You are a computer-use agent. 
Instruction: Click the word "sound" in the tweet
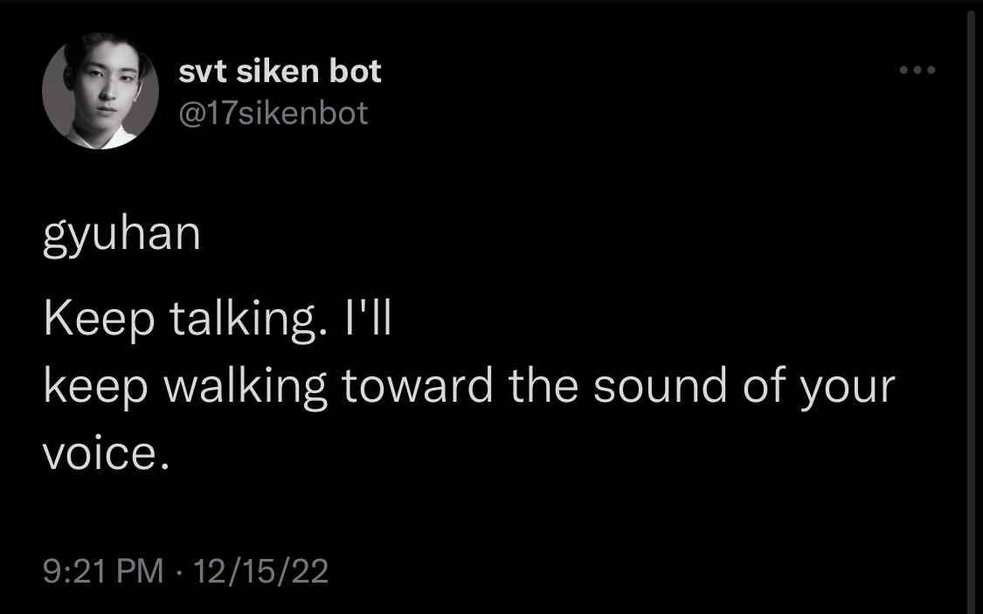click(x=661, y=386)
